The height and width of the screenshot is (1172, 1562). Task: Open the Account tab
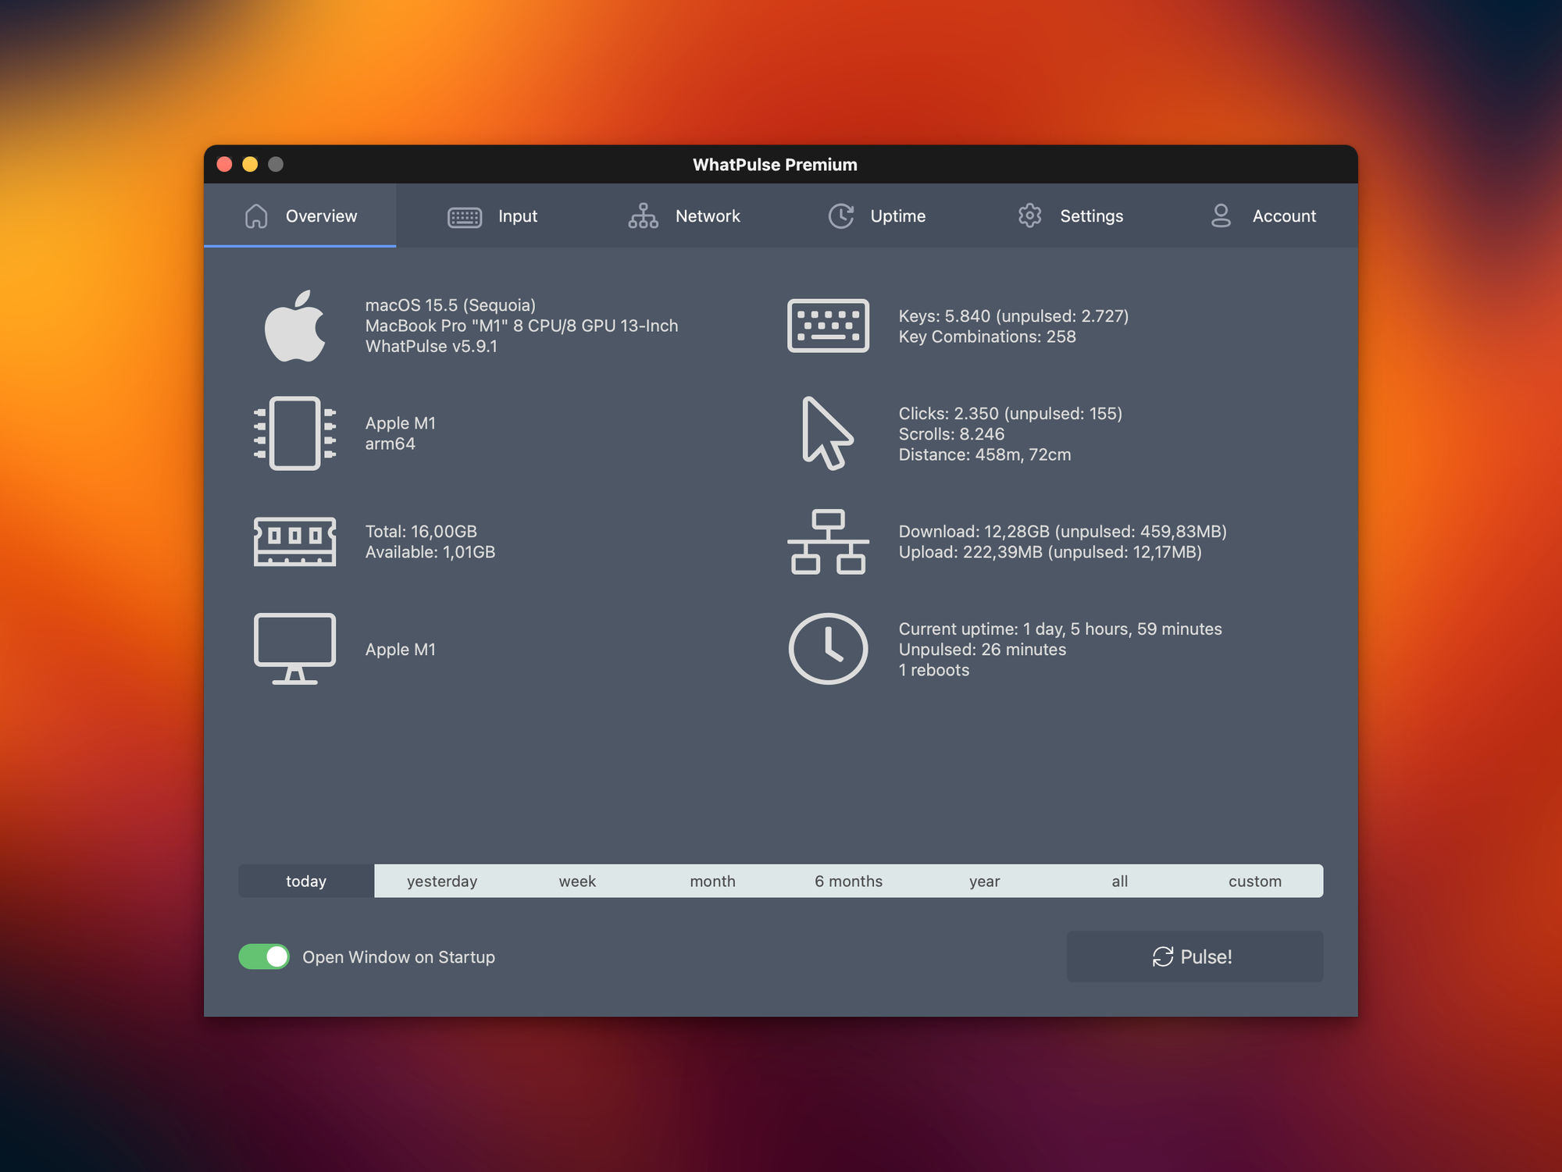point(1263,216)
